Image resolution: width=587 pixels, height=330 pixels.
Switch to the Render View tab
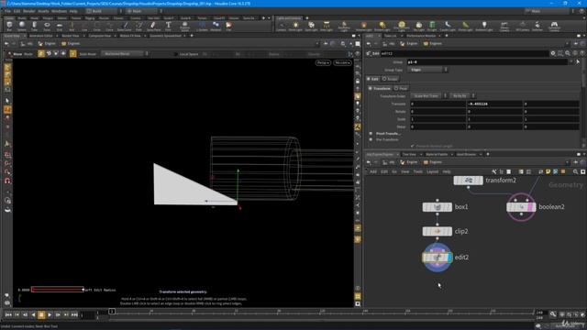pyautogui.click(x=71, y=36)
